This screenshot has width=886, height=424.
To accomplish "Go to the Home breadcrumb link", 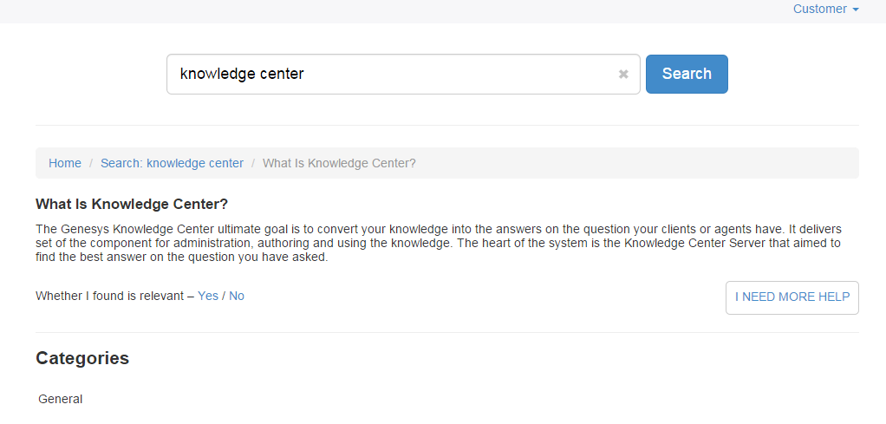I will pos(65,163).
